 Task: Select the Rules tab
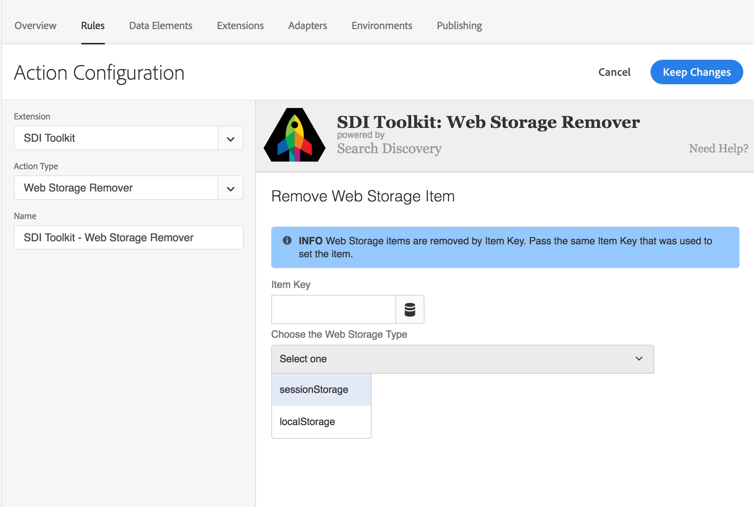point(93,26)
